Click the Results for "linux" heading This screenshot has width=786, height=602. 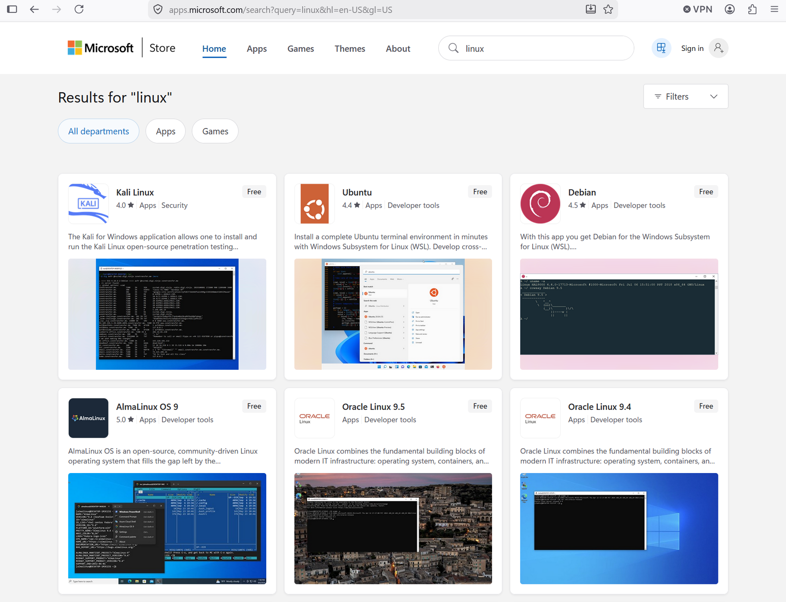coord(115,97)
